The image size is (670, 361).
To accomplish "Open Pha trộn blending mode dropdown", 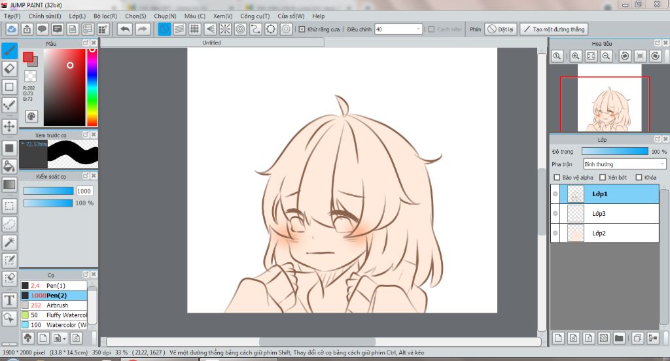I will [625, 164].
